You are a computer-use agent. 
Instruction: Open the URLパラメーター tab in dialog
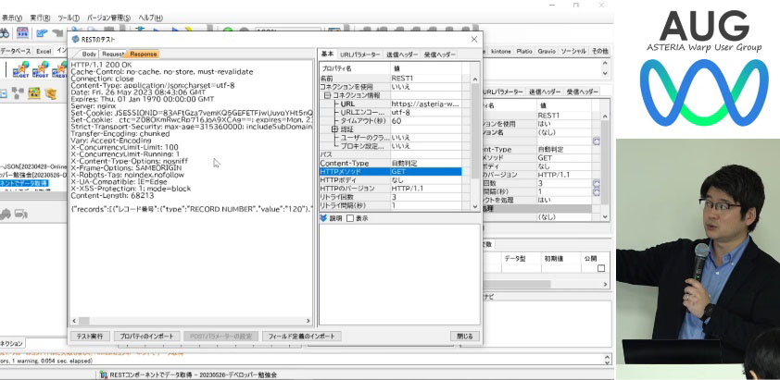360,55
